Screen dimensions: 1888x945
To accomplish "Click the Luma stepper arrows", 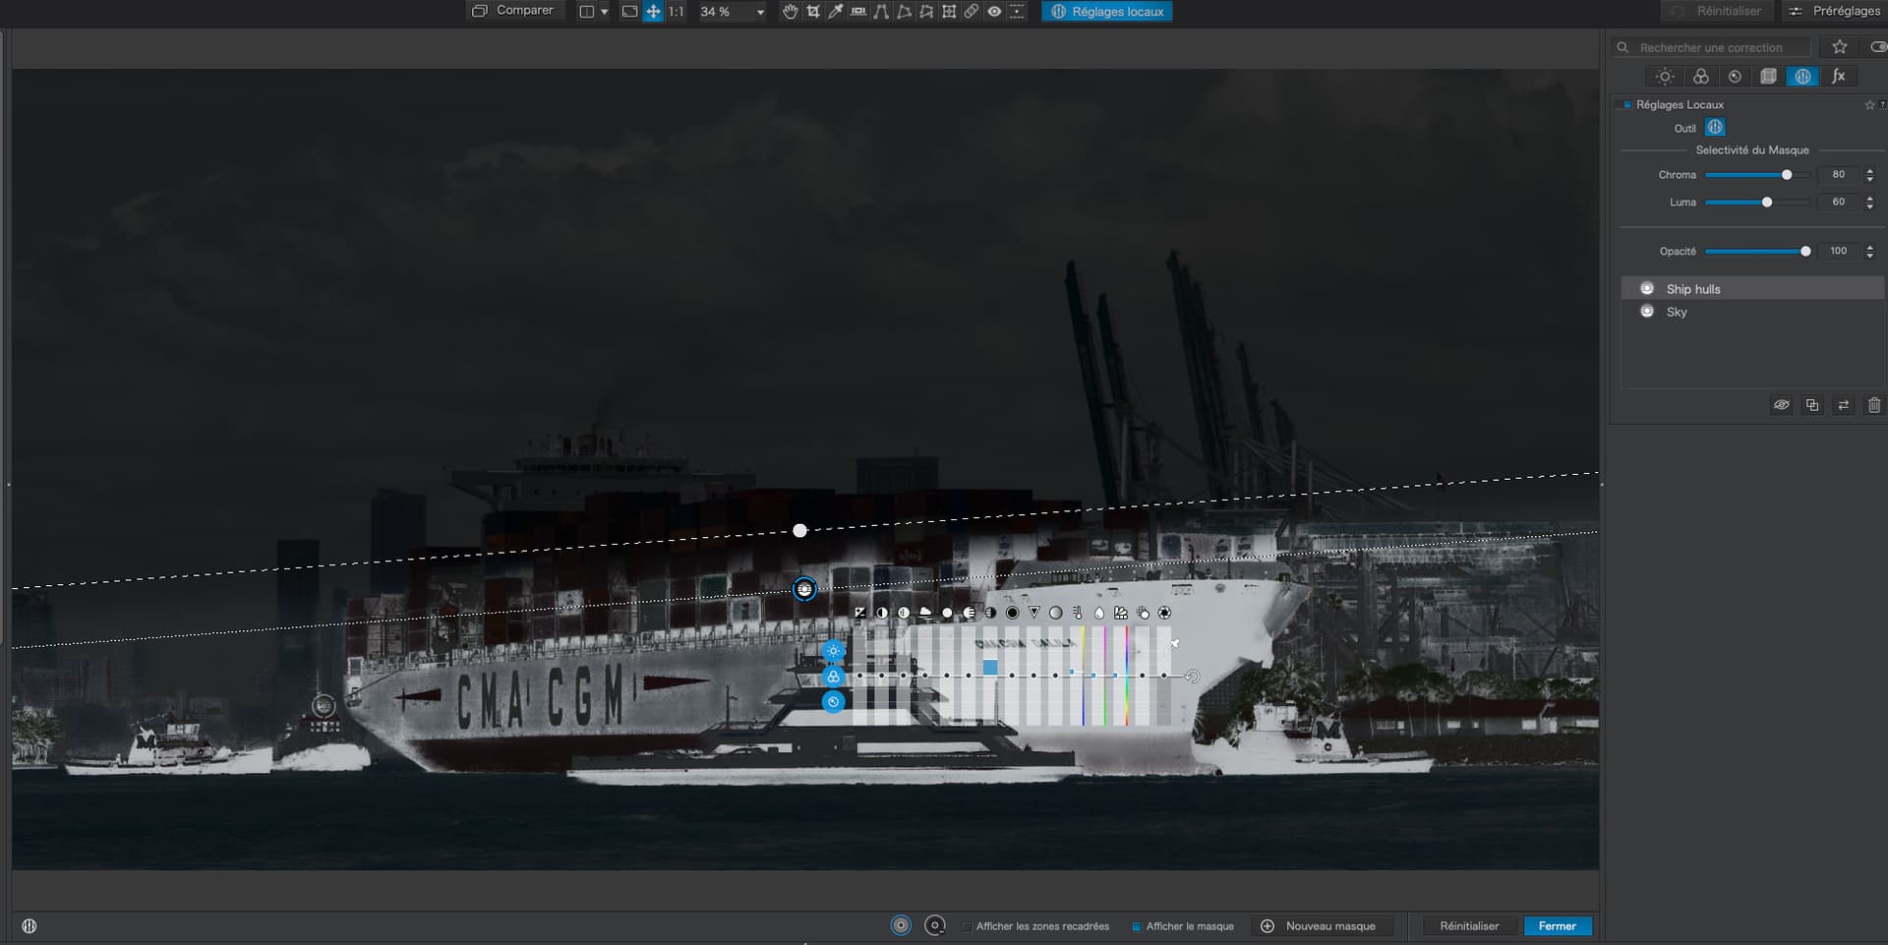I will tap(1869, 203).
